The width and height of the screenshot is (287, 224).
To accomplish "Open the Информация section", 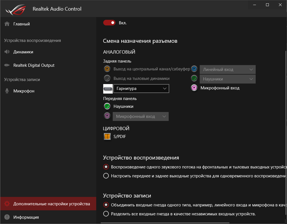I will (26, 217).
